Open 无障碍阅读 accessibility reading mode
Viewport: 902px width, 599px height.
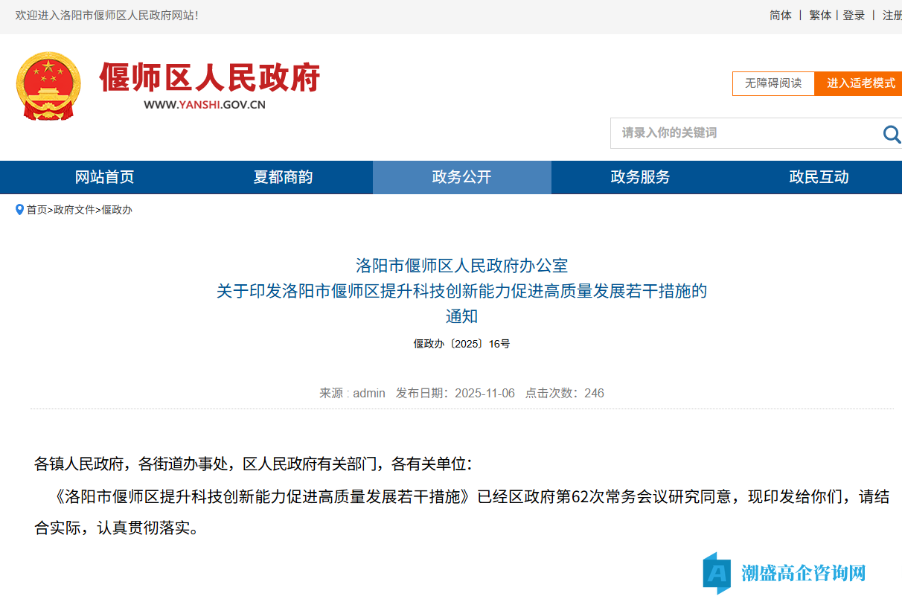[773, 83]
